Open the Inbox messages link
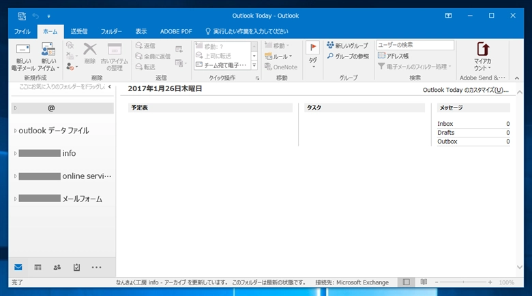Screen dimensions: 532x296 point(445,124)
